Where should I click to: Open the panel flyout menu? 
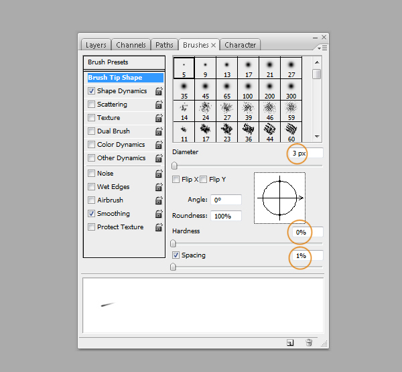click(322, 48)
